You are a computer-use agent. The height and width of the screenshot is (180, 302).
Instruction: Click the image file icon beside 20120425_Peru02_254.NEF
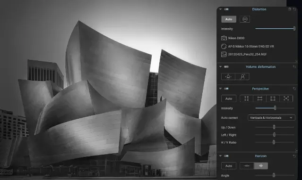[224, 54]
